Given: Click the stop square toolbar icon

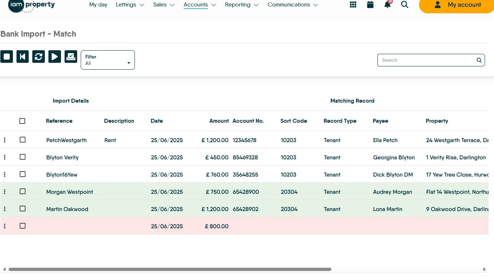Looking at the screenshot, I should 6,57.
